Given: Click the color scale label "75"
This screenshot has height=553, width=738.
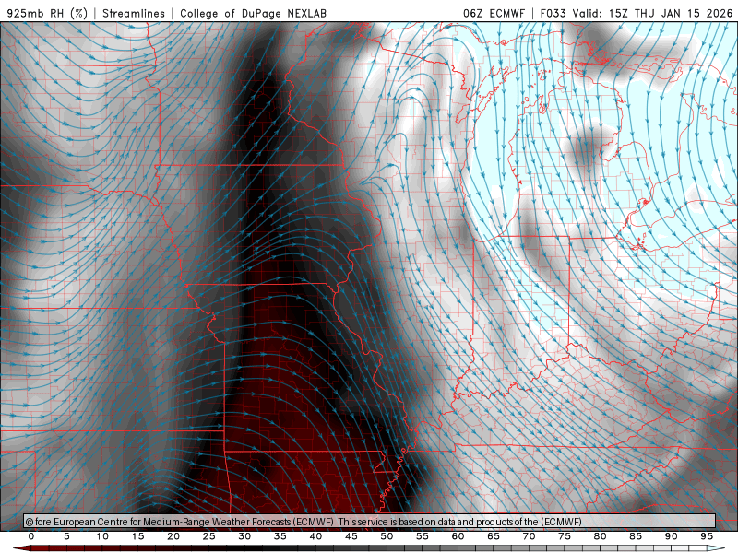Looking at the screenshot, I should click(565, 536).
